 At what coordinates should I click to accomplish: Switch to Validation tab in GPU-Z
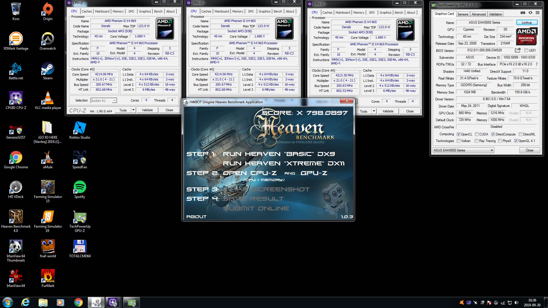coord(495,14)
